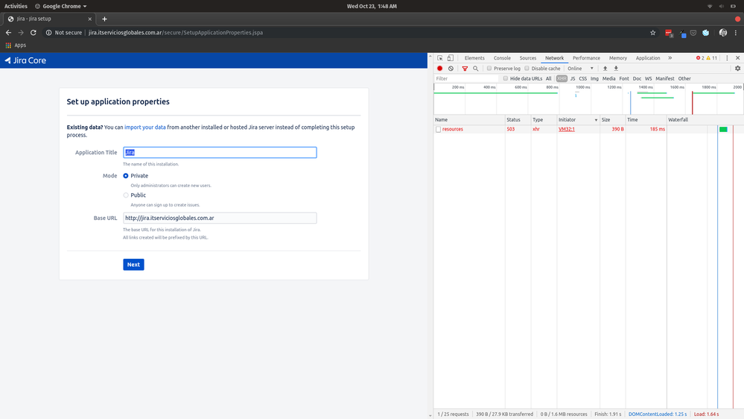Toggle the device toolbar icon in DevTools
This screenshot has height=419, width=744.
click(x=451, y=58)
